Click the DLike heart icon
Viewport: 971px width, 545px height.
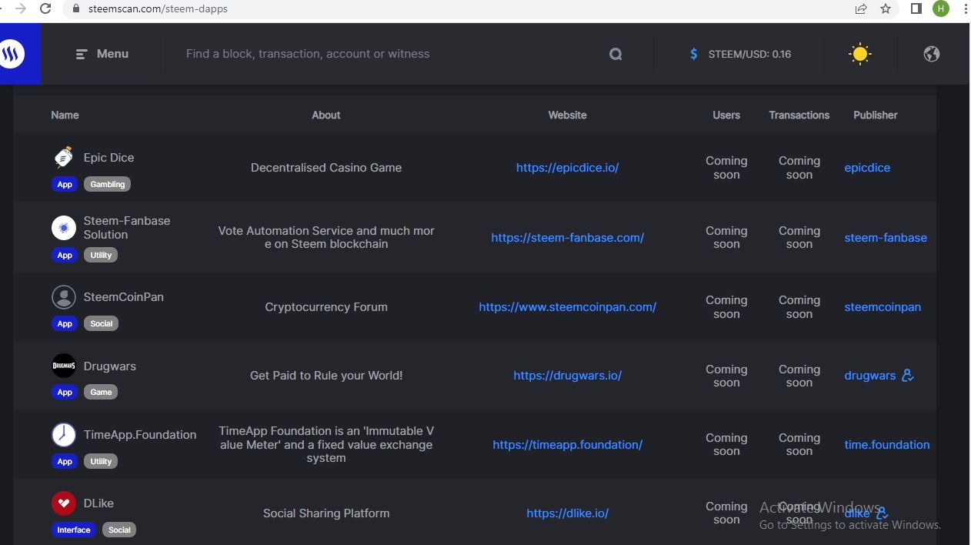(64, 503)
